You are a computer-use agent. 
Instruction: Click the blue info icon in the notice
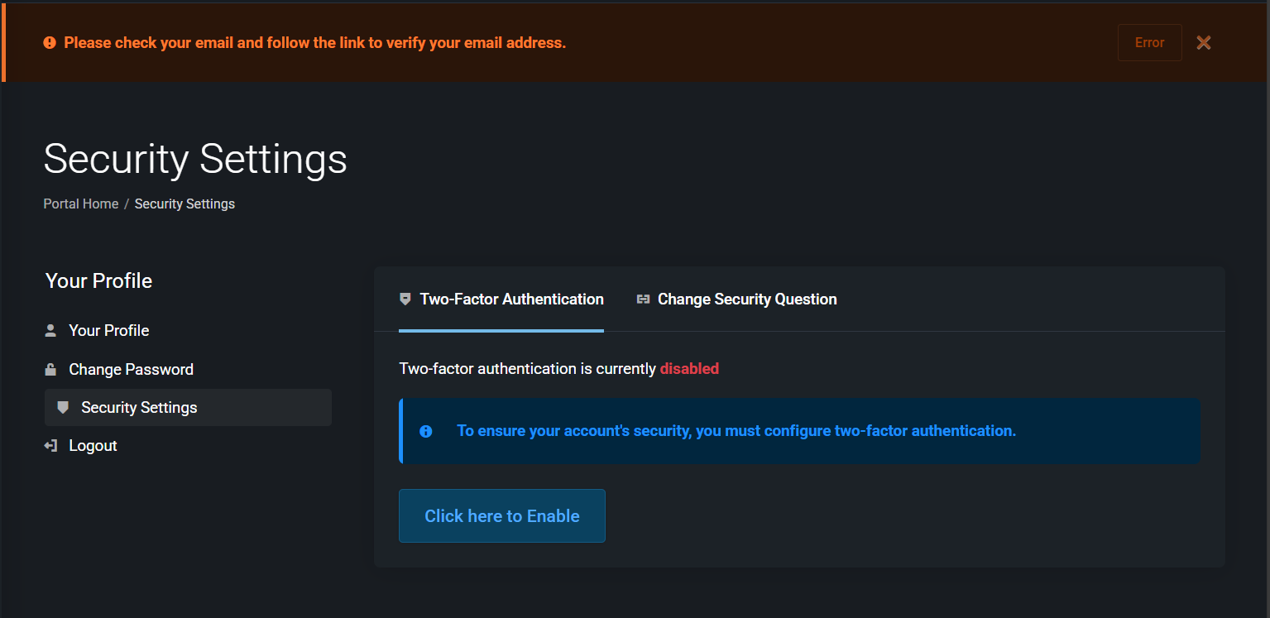pyautogui.click(x=426, y=431)
